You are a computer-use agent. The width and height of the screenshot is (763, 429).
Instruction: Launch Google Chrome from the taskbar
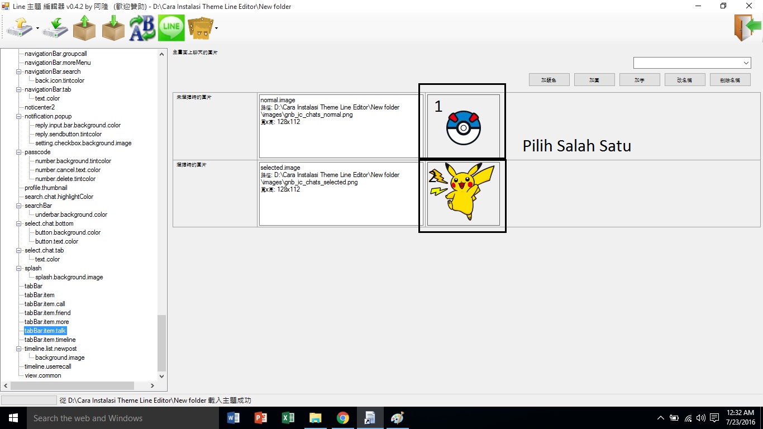[342, 418]
